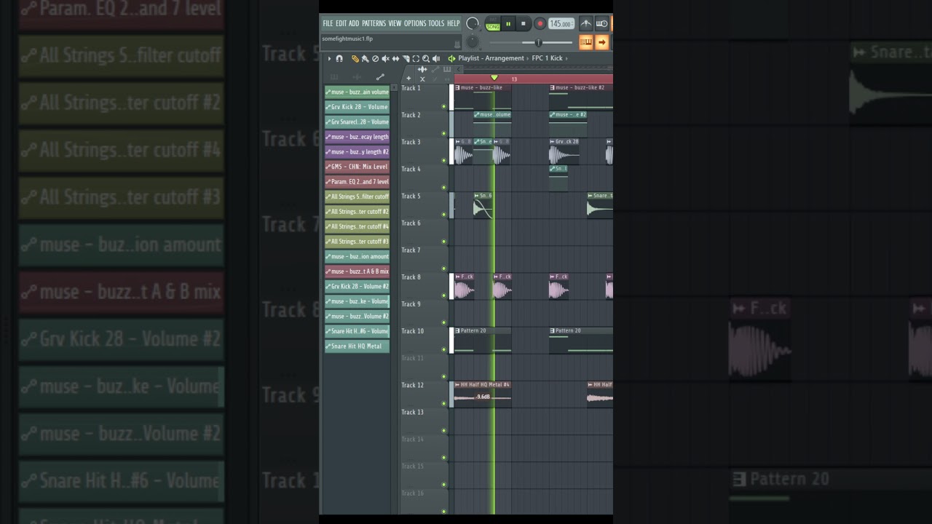This screenshot has width=932, height=524.
Task: Show patterns filter icon in picker
Action: pyautogui.click(x=334, y=76)
